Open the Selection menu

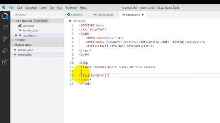(x=31, y=8)
